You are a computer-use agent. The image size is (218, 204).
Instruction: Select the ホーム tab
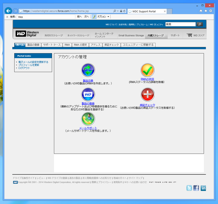click(x=20, y=45)
